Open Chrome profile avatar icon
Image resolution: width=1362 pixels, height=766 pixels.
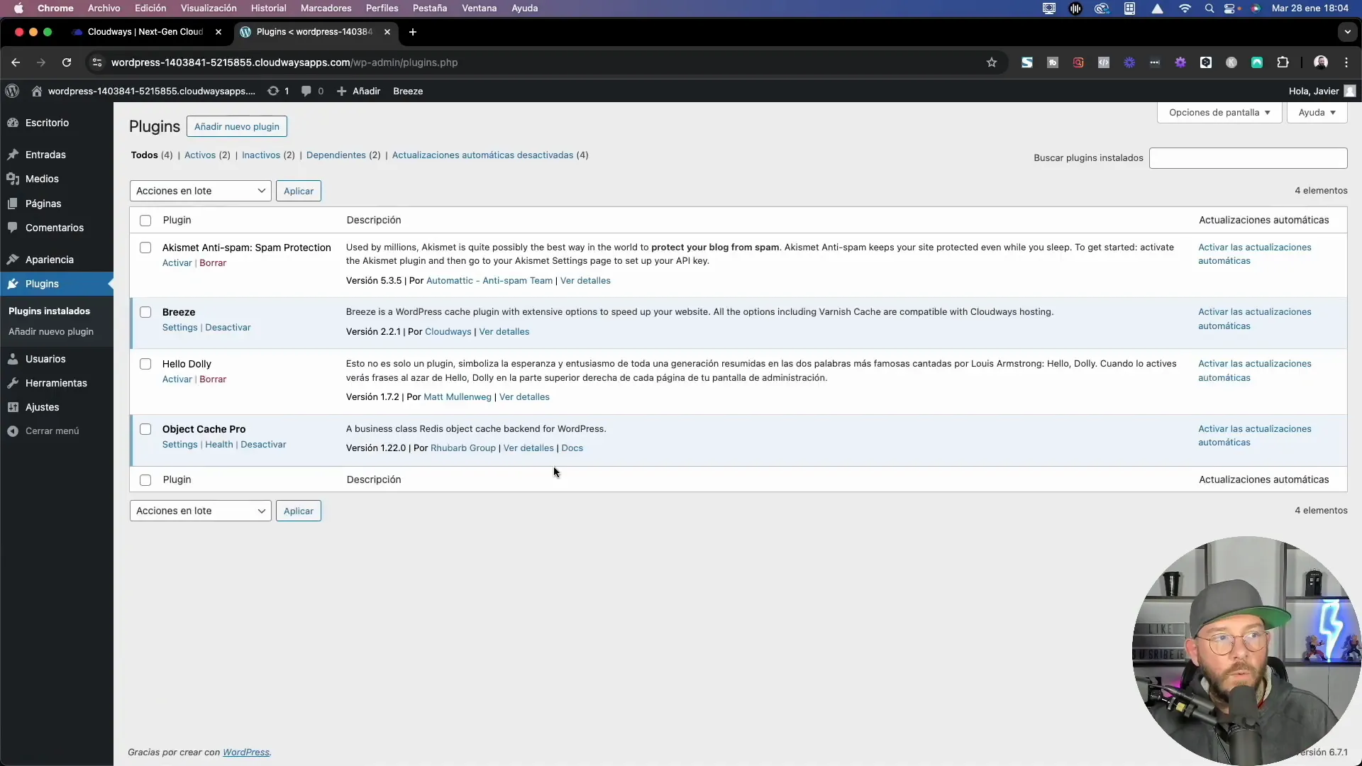[x=1321, y=62]
